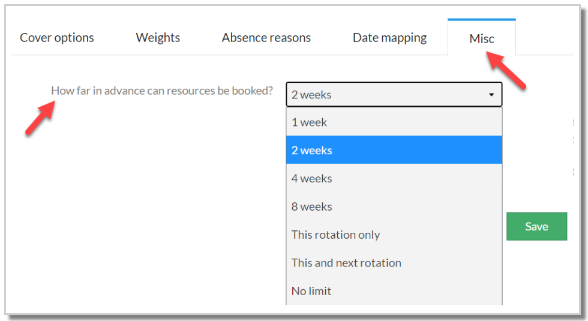Image resolution: width=588 pixels, height=321 pixels.
Task: Click the red arrow pointing at Misc
Action: 506,70
